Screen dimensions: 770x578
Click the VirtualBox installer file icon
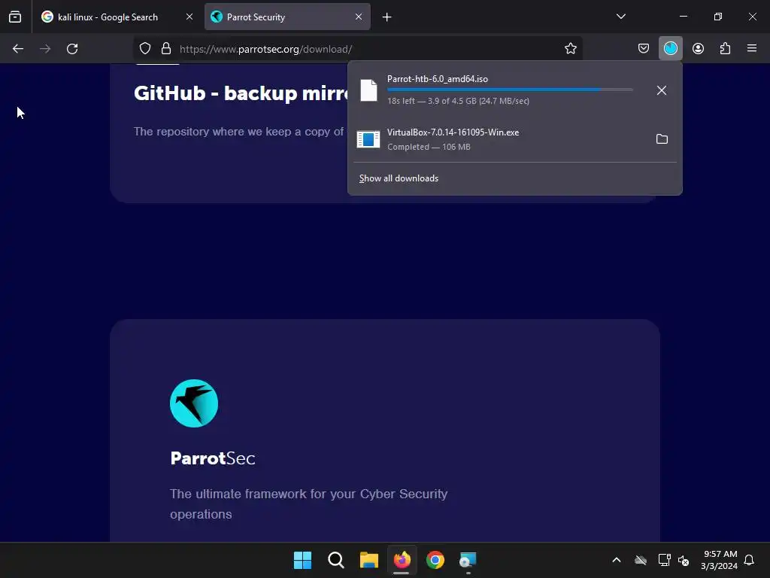click(368, 139)
